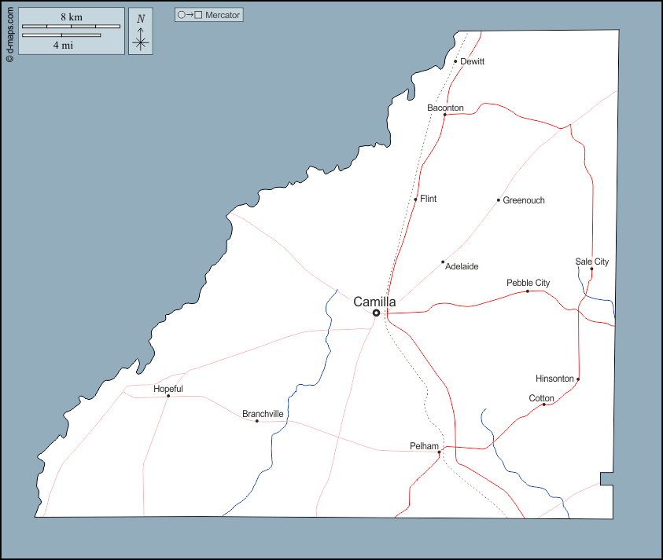Select the Greenouch place label
Image resolution: width=663 pixels, height=560 pixels.
click(x=524, y=200)
